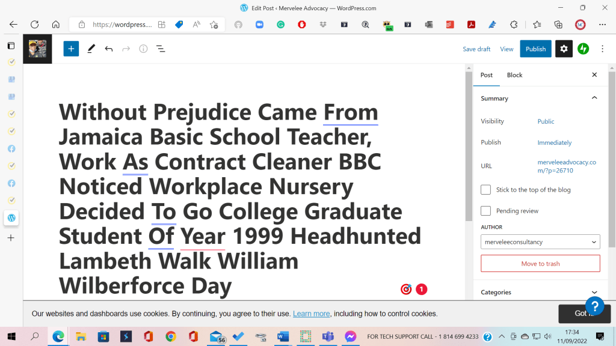The height and width of the screenshot is (346, 616).
Task: Click Move to trash button
Action: click(540, 264)
